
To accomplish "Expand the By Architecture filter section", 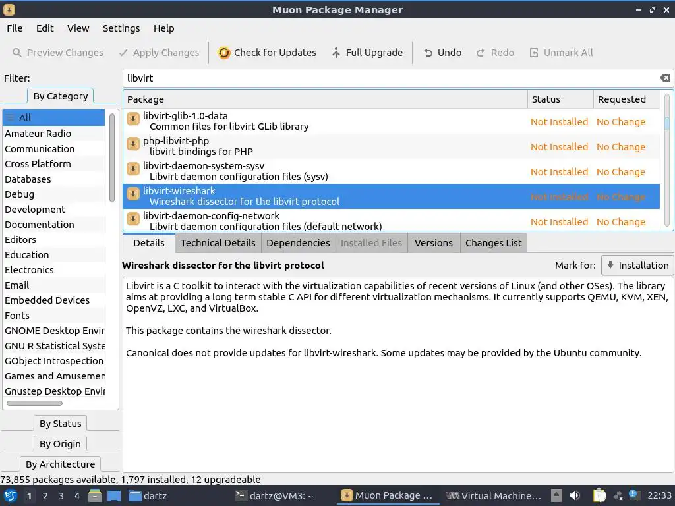I will pyautogui.click(x=60, y=464).
